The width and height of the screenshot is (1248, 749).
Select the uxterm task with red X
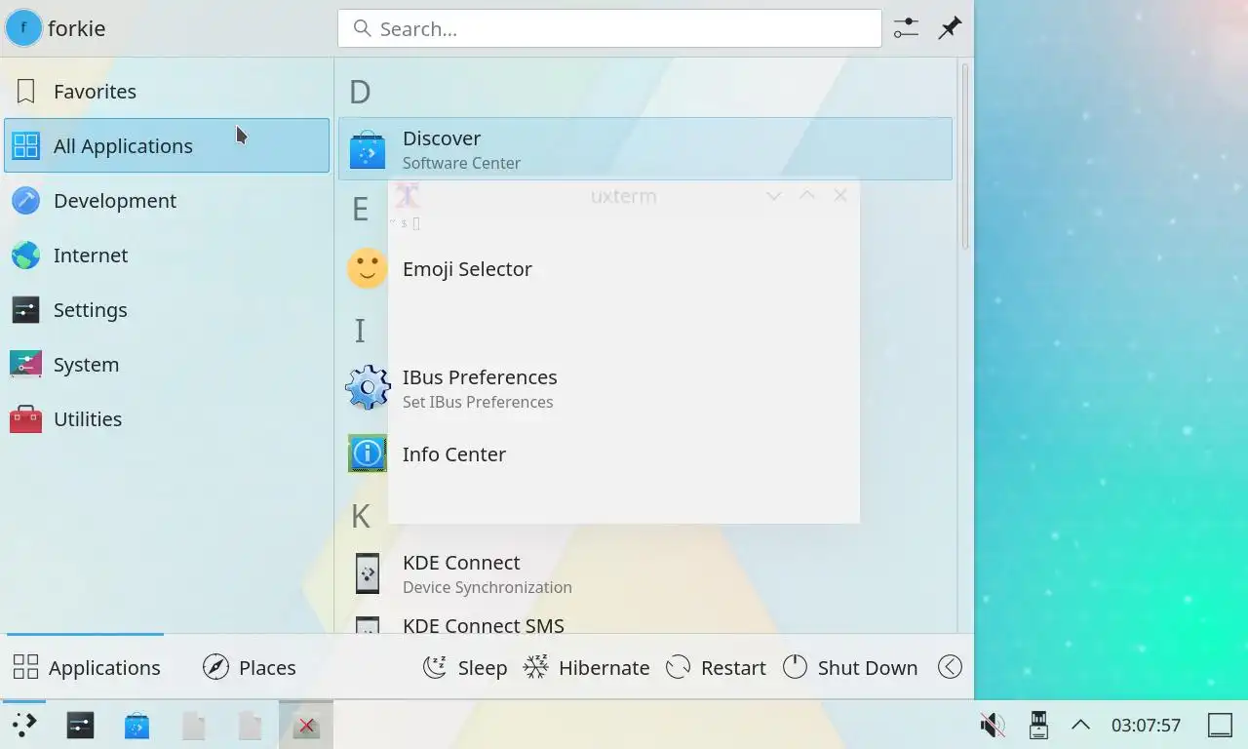point(306,725)
